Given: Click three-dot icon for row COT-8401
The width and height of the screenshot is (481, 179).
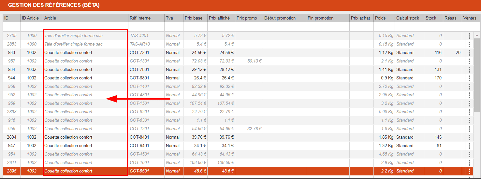Looking at the screenshot, I should (x=469, y=137).
